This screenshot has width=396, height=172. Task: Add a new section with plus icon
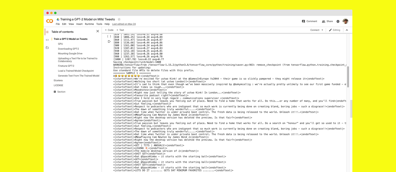pyautogui.click(x=55, y=92)
